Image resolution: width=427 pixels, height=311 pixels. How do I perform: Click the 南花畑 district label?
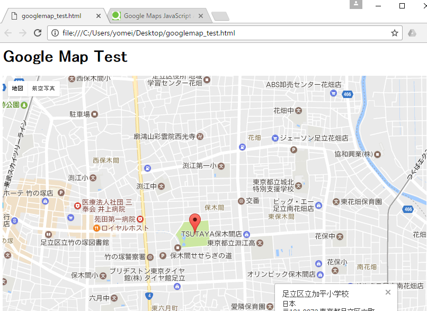[x=367, y=266]
